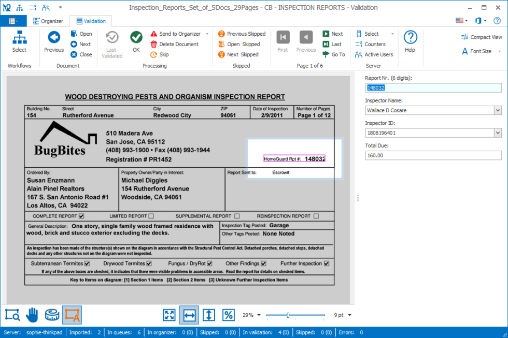508x338 pixels.
Task: Jump to First page
Action: pyautogui.click(x=283, y=42)
